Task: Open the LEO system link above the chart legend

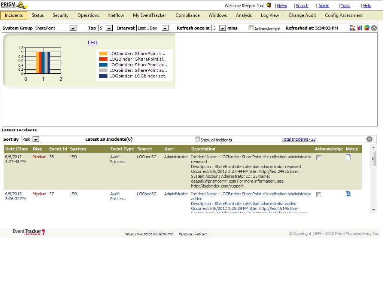Action: click(x=92, y=42)
